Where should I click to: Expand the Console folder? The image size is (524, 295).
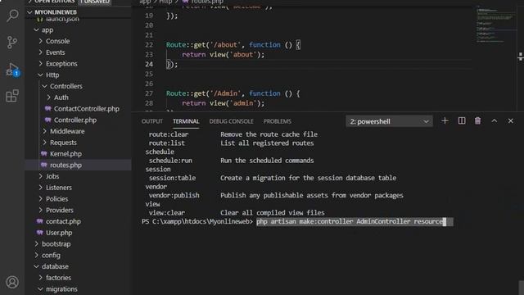tap(57, 41)
